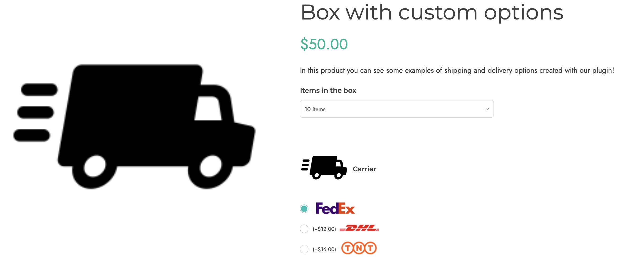Click the small truck icon beside Carrier
Viewport: 622px width, 262px height.
(x=324, y=168)
